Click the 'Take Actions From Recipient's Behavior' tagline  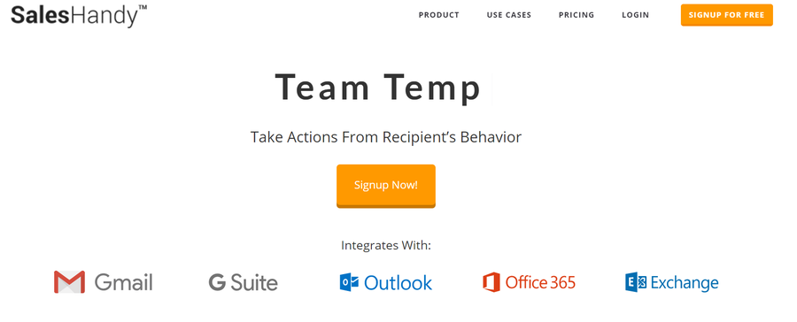coord(386,137)
